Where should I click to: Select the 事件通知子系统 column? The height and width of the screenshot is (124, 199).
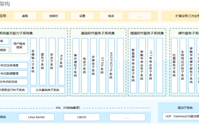(x=76, y=66)
